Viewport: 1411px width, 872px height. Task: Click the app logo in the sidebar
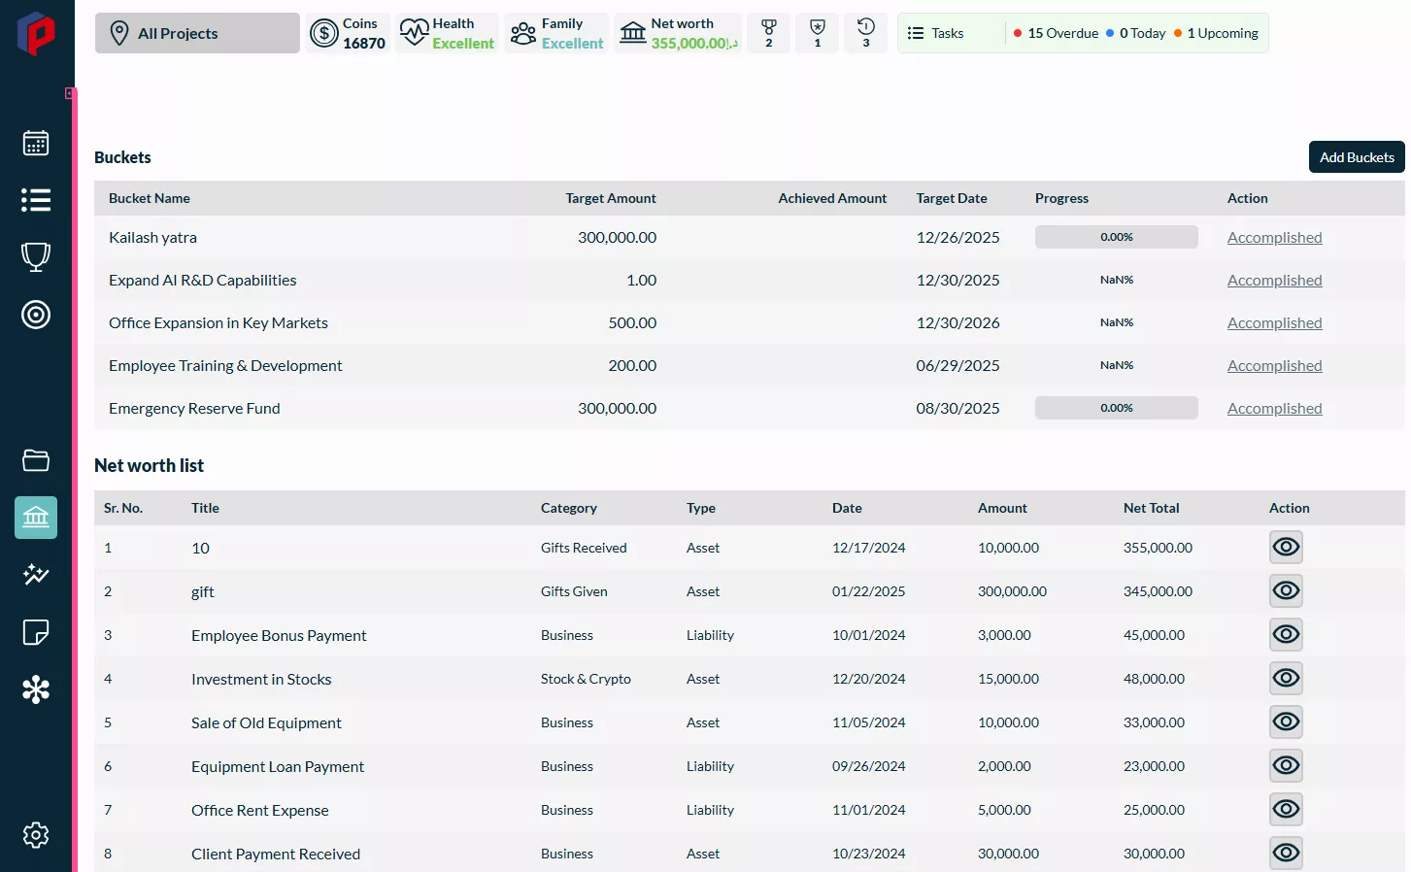pyautogui.click(x=36, y=33)
